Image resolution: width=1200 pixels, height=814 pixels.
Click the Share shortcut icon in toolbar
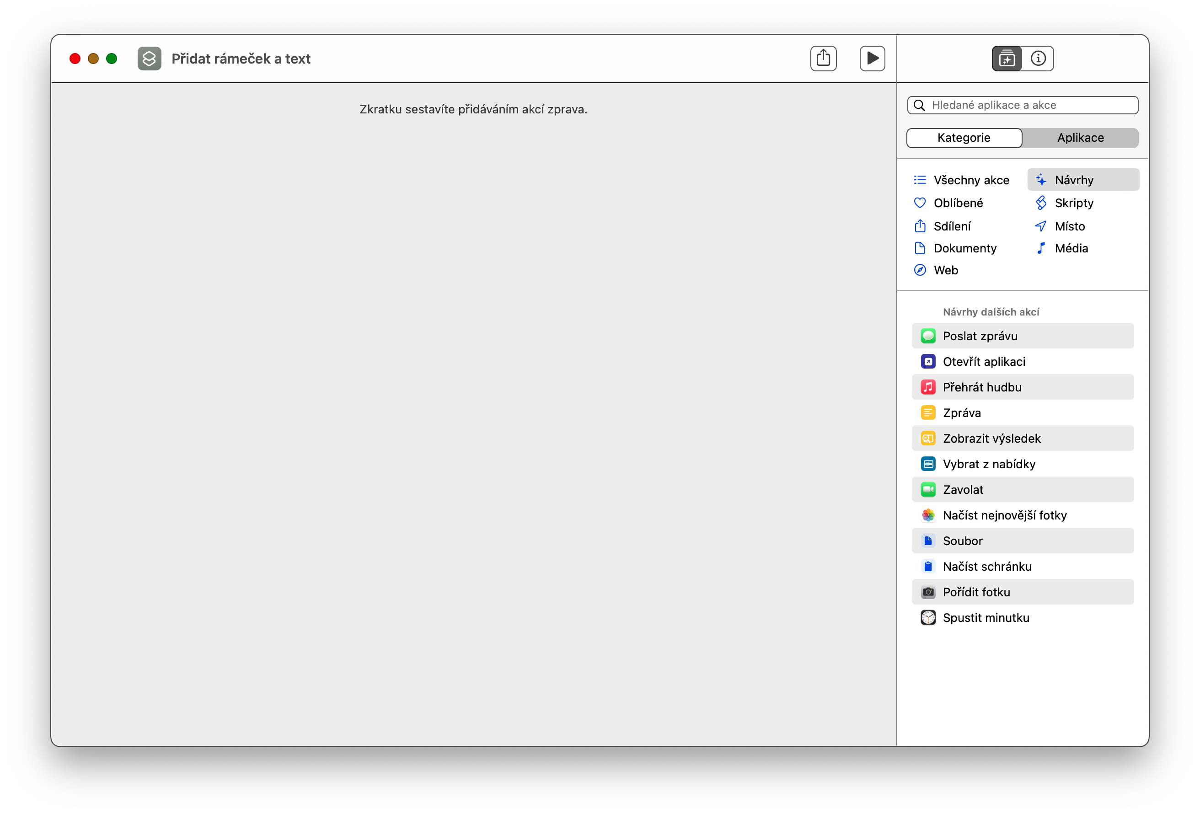(x=823, y=59)
